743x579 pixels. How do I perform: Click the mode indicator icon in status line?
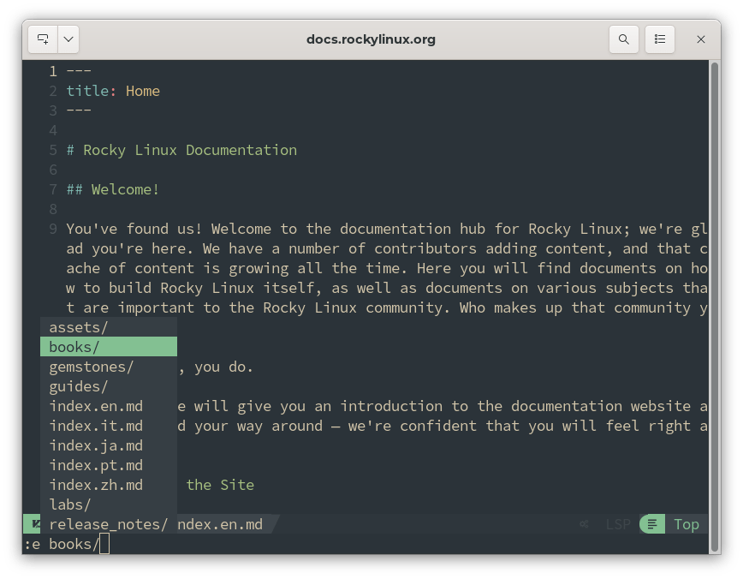click(34, 524)
